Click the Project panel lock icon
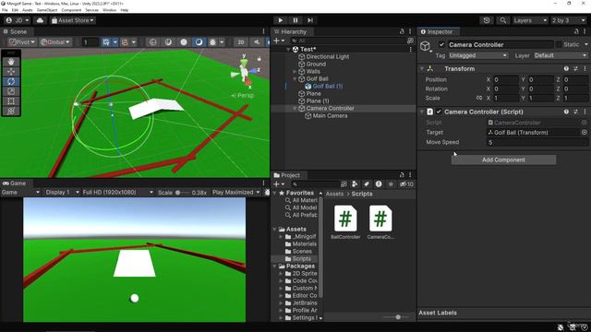591x332 pixels. (402, 175)
